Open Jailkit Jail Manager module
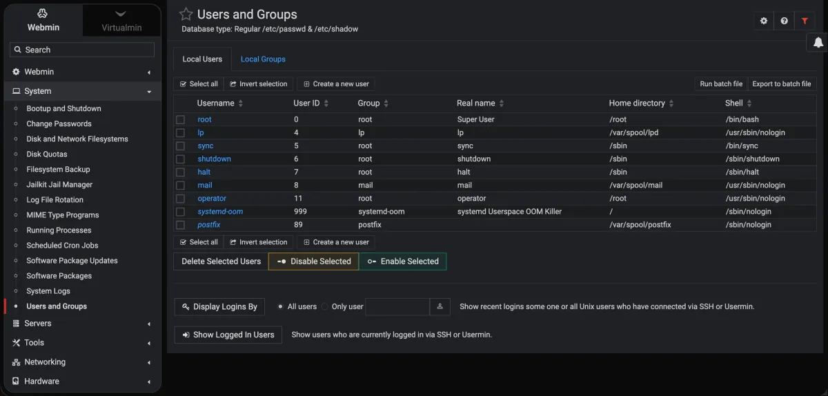This screenshot has width=828, height=396. coord(59,184)
